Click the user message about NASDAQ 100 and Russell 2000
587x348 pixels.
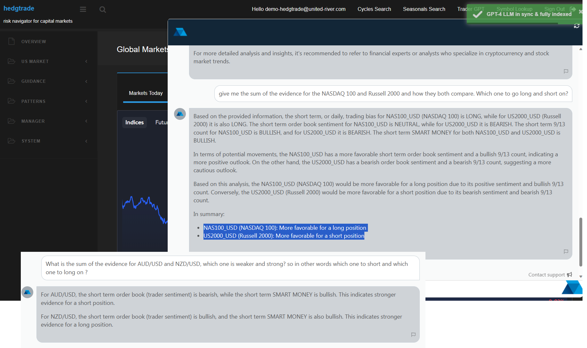393,94
